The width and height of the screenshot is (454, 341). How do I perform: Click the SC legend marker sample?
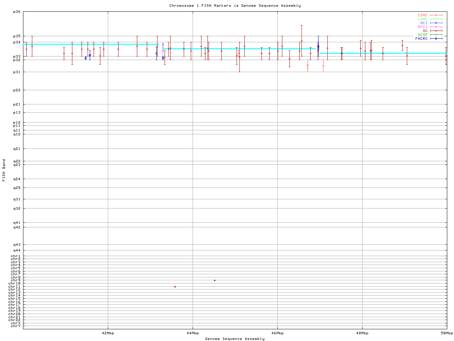[x=436, y=31]
